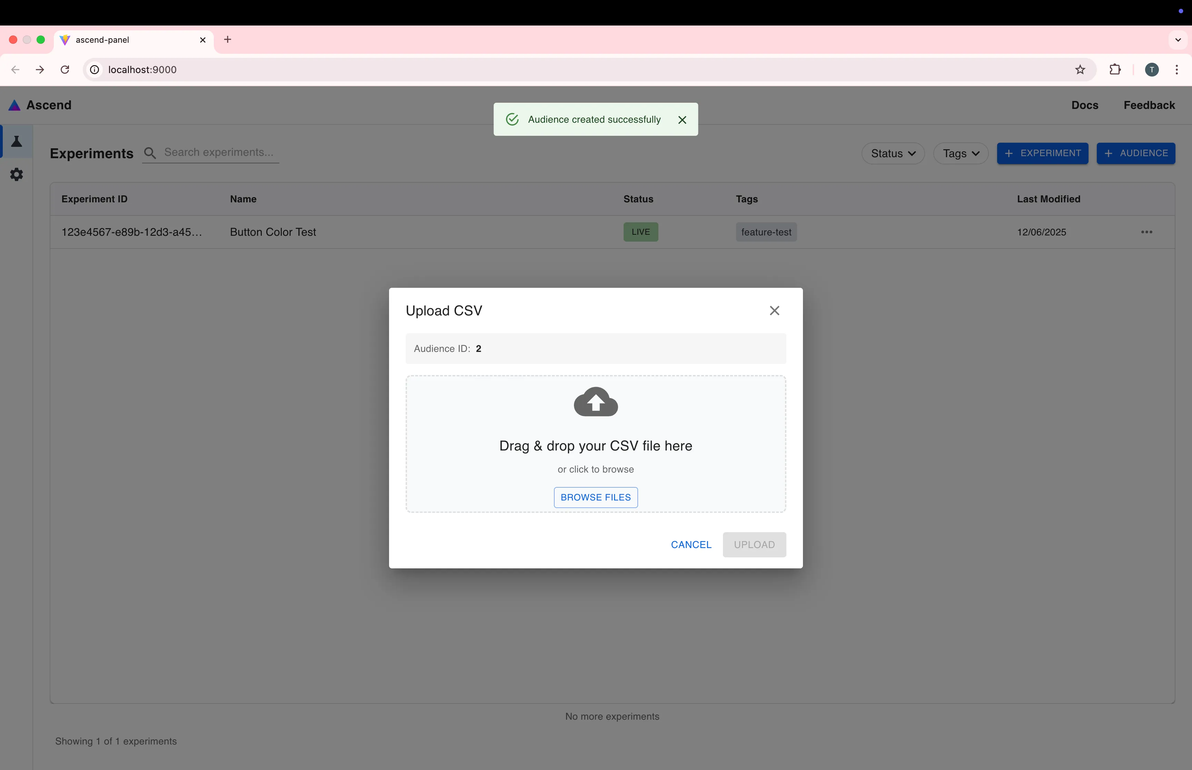Close the Upload CSV dialog
1192x770 pixels.
[774, 310]
